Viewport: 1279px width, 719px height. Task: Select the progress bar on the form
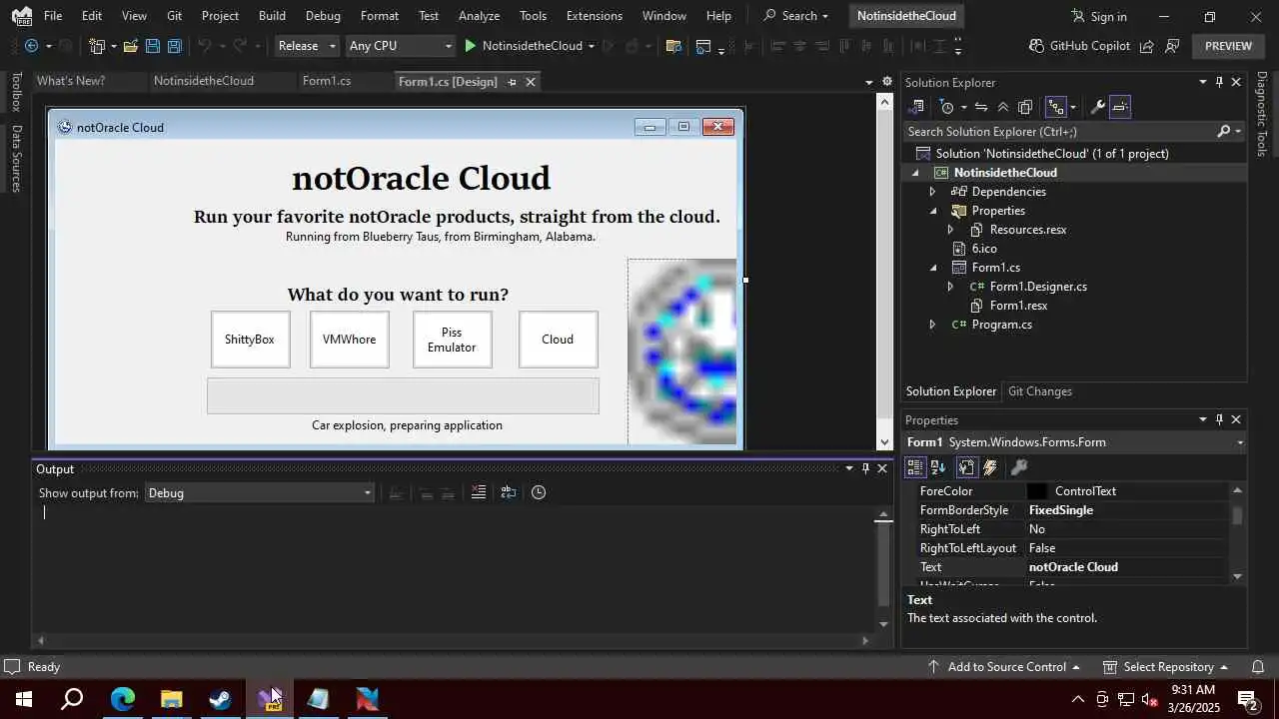(x=403, y=395)
